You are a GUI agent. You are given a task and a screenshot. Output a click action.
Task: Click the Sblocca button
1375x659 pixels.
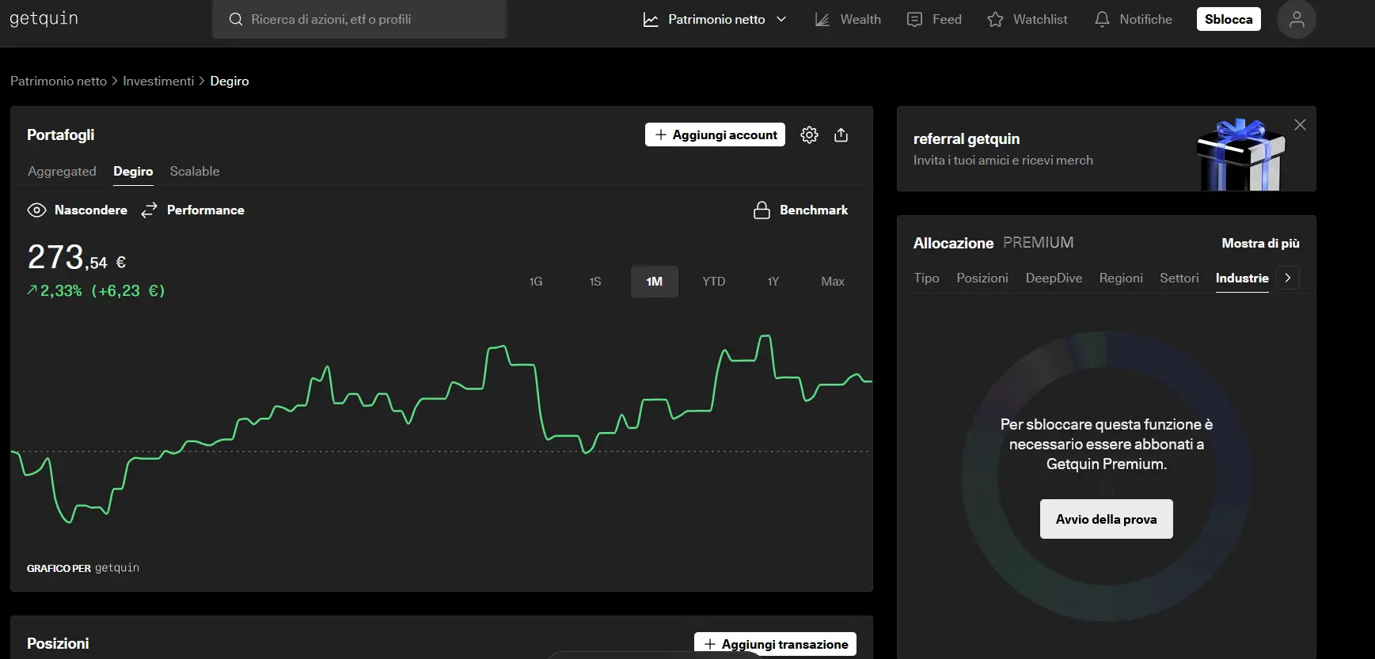click(x=1229, y=19)
